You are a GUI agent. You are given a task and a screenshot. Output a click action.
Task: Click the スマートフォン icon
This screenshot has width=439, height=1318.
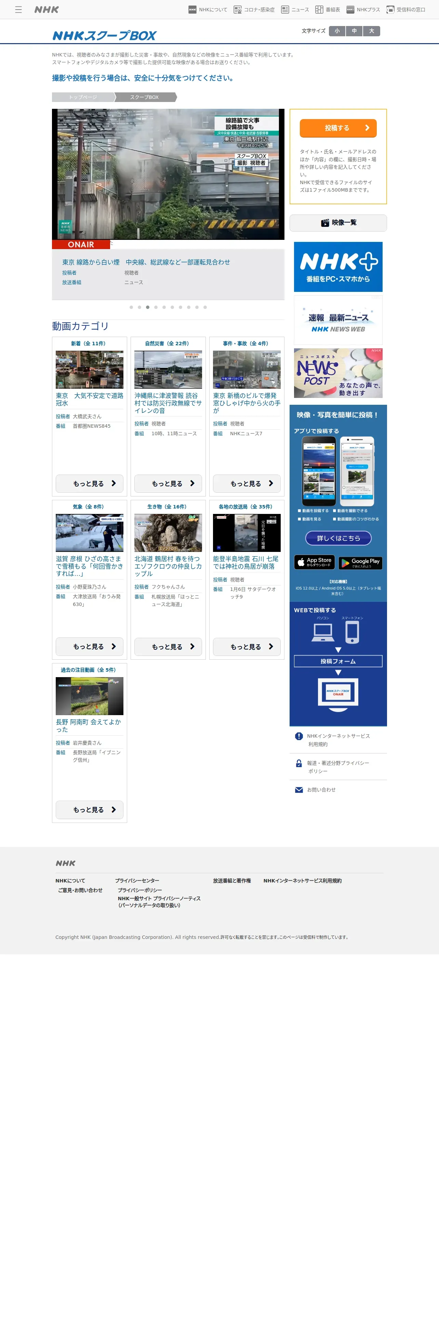[x=352, y=633]
